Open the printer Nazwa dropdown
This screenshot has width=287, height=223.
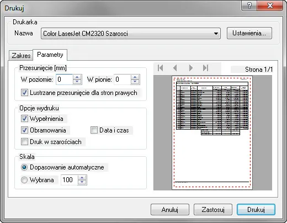131,34
